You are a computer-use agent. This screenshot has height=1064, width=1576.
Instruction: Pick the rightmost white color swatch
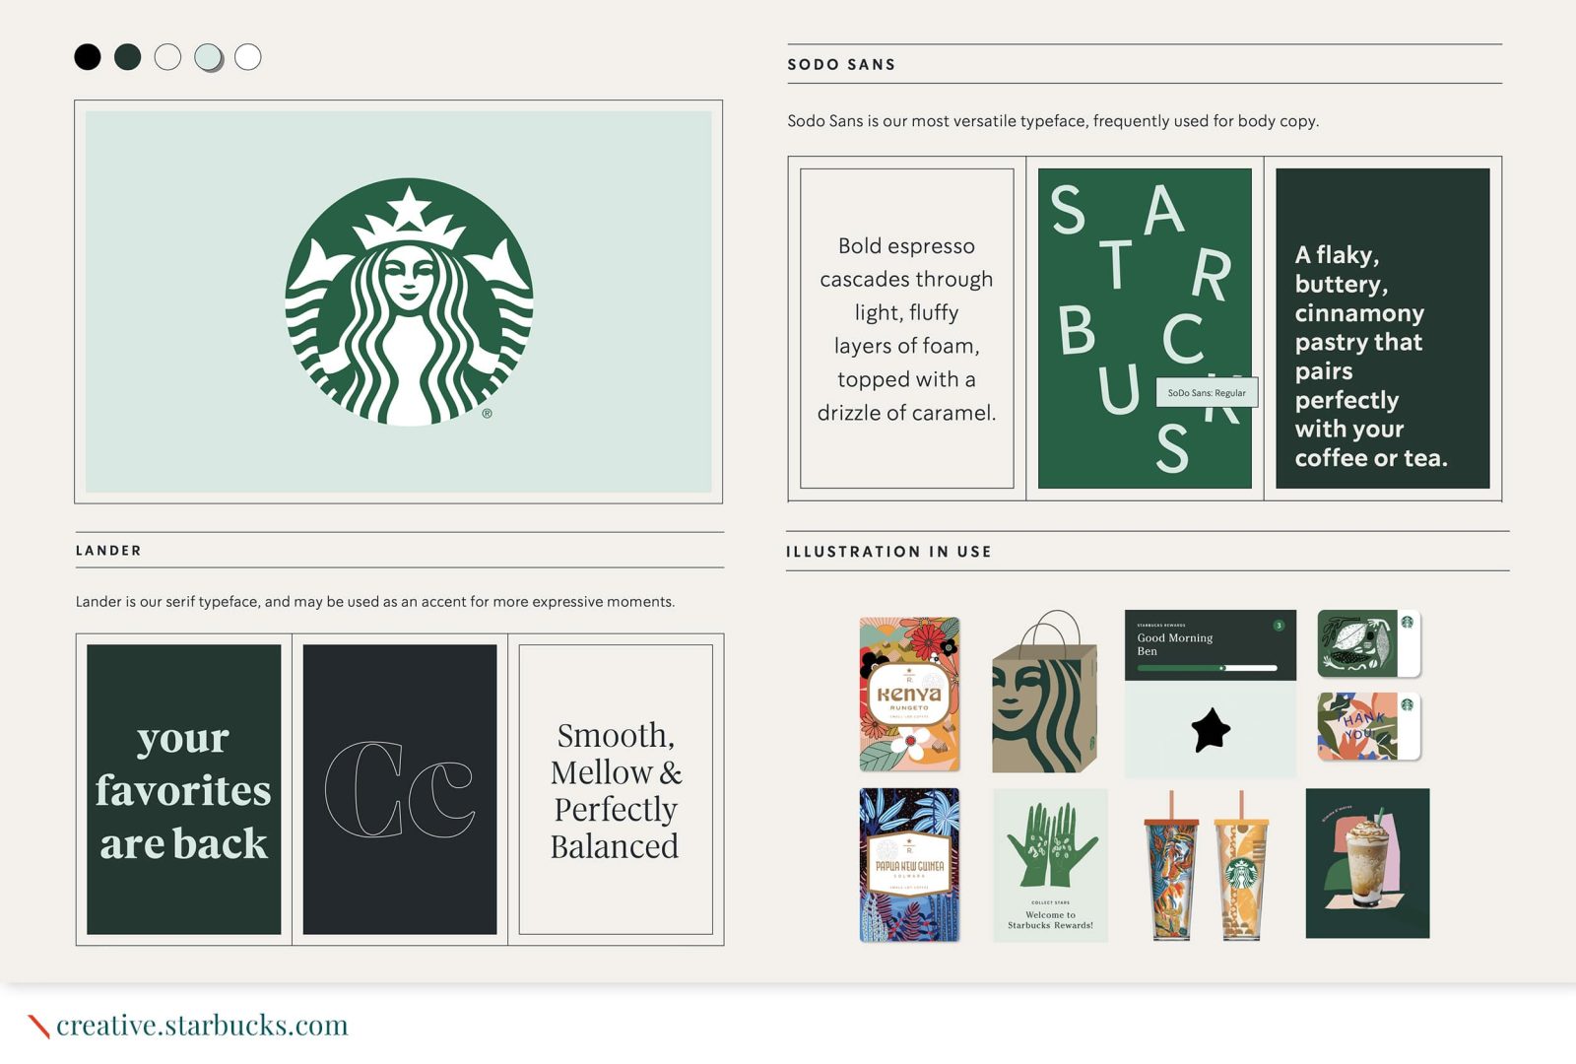tap(248, 57)
